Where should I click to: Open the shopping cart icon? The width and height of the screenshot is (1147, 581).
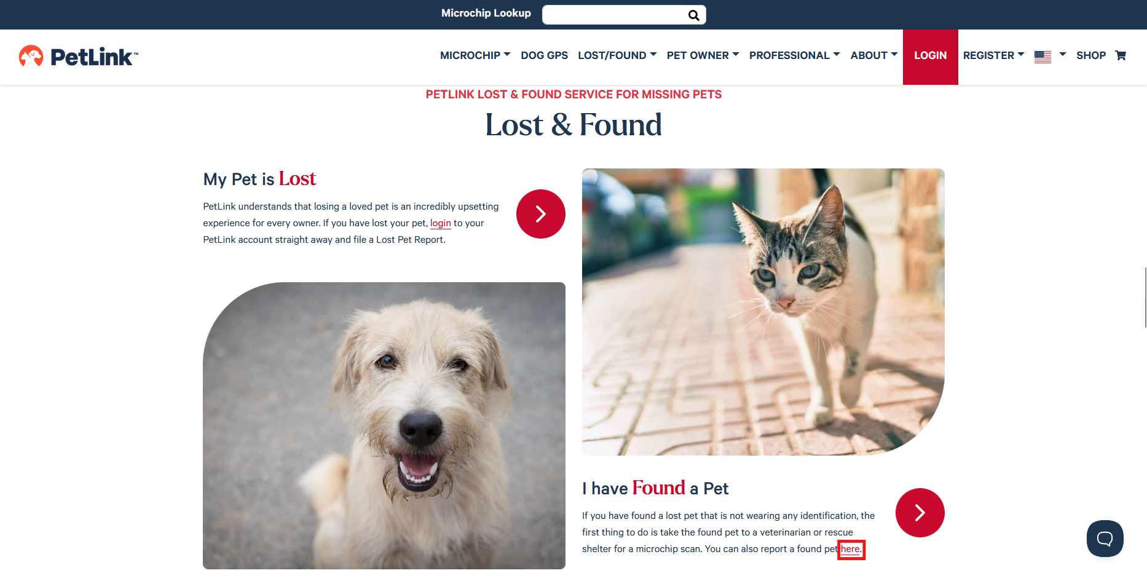coord(1121,55)
